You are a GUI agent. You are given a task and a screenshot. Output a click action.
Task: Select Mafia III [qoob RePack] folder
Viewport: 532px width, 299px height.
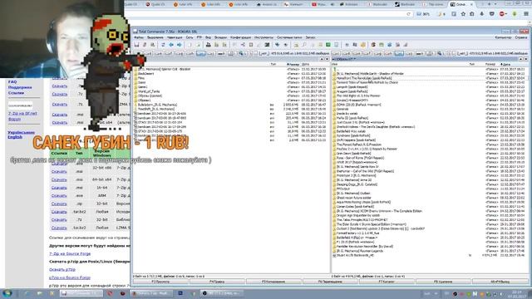352,118
